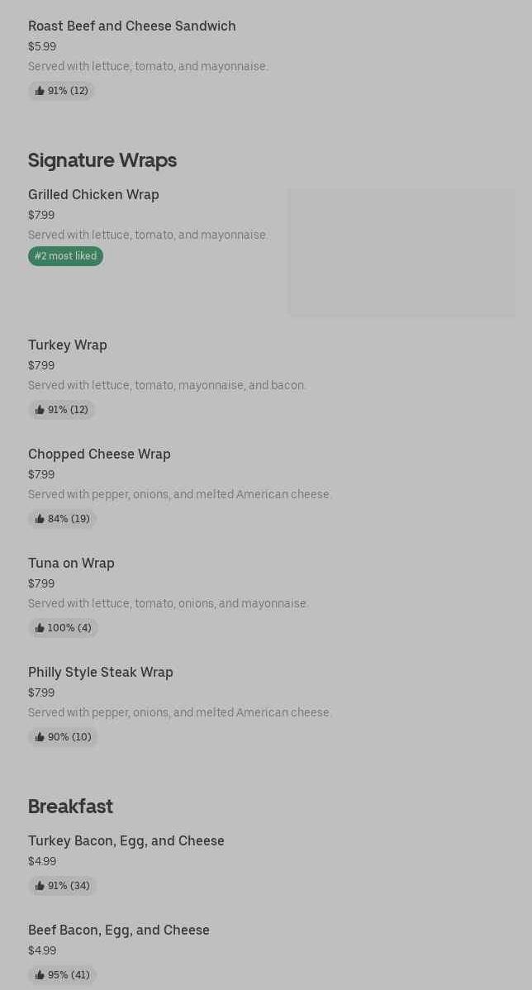Open the Turkey Bacon, Egg, and Cheese title
Image resolution: width=532 pixels, height=990 pixels.
click(126, 841)
